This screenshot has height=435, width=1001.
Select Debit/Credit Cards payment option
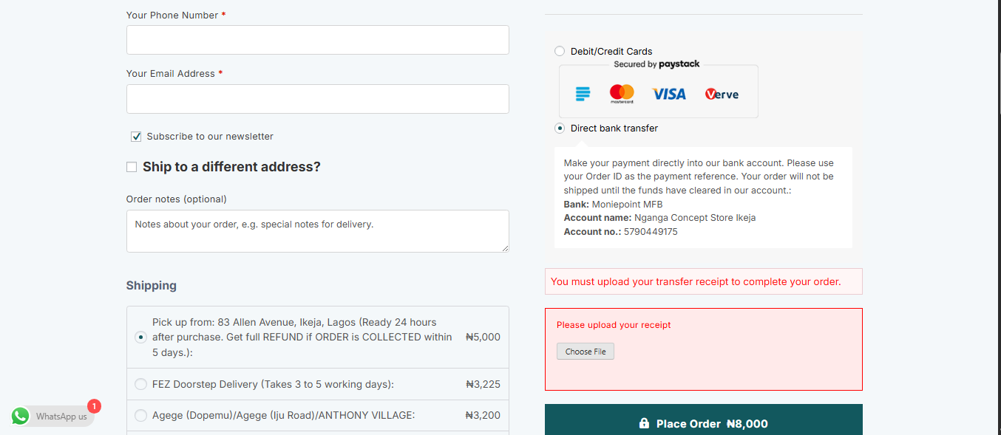(x=560, y=52)
